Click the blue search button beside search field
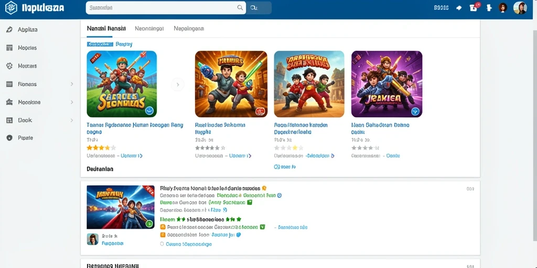537x268 pixels. [x=259, y=7]
